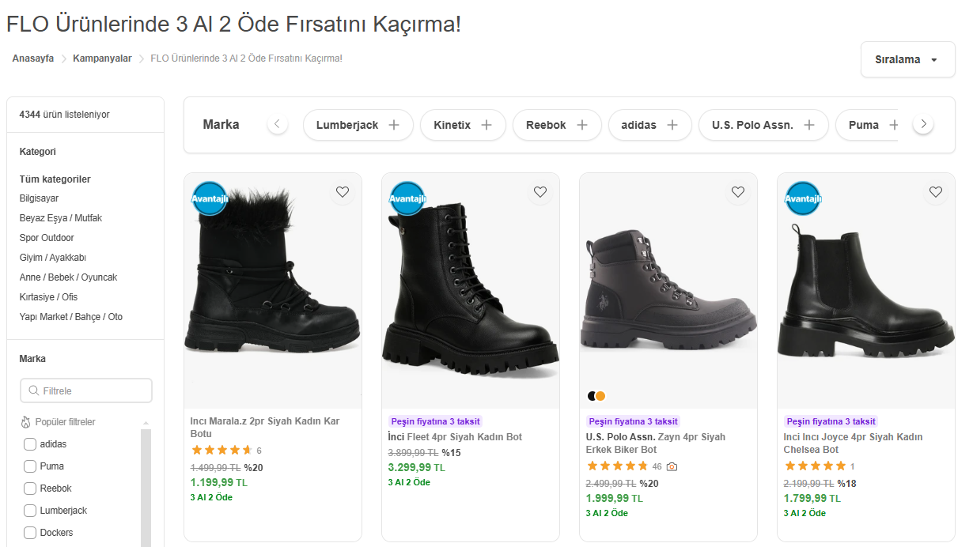Viewport: 973px width, 547px height.
Task: Favorite the İnci Joyce Chelsea boot
Action: (x=936, y=192)
